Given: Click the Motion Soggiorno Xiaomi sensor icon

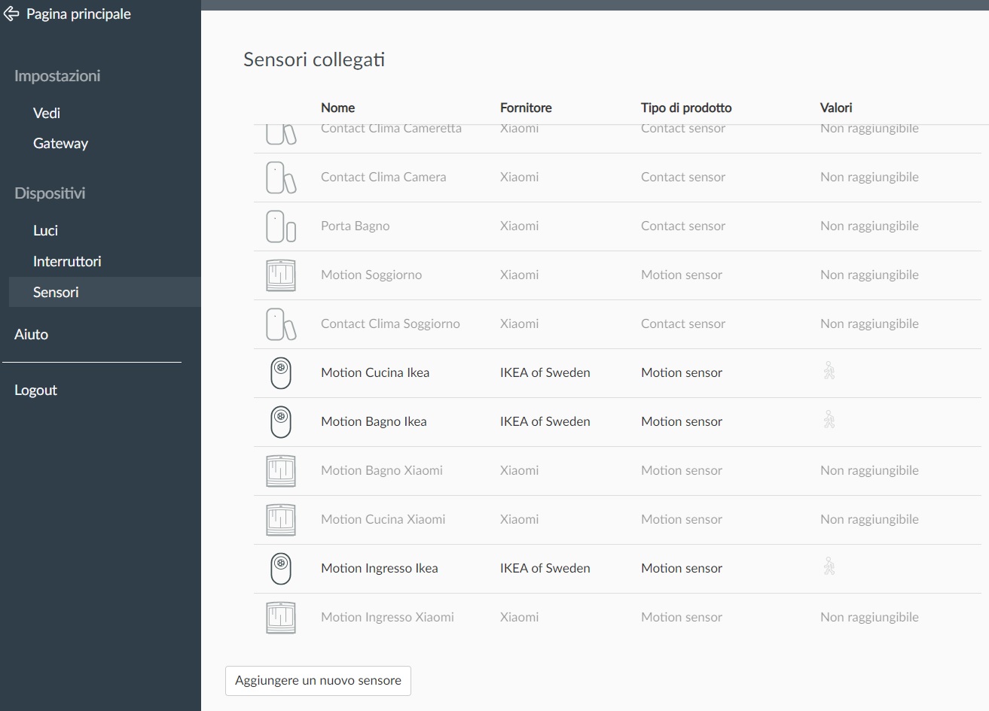Looking at the screenshot, I should (280, 275).
